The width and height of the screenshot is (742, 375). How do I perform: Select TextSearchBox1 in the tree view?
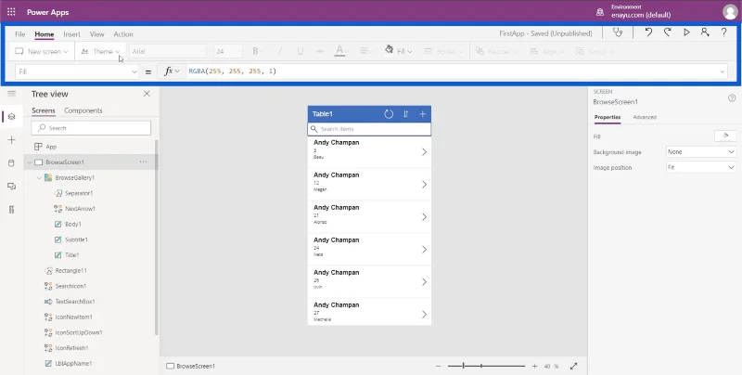click(75, 302)
